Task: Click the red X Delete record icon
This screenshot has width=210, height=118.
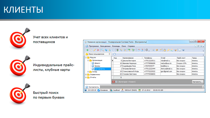Action: coord(98,50)
